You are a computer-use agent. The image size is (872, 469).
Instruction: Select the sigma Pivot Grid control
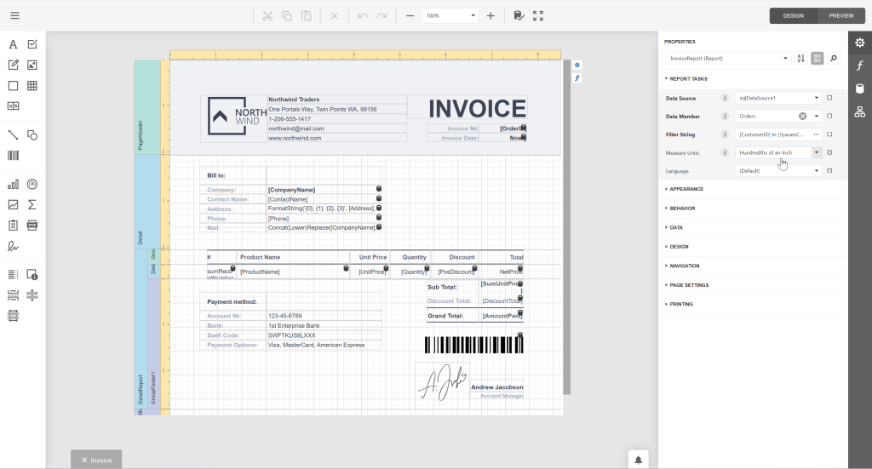coord(32,204)
